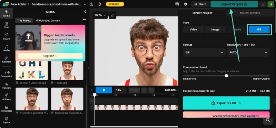Open the Visuals panel
This screenshot has height=128, width=276.
point(7,36)
